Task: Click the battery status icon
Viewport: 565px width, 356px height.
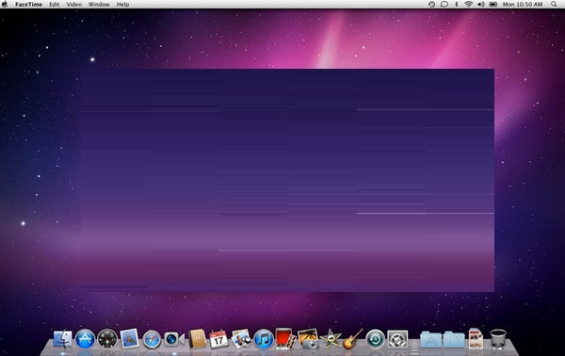Action: coord(493,5)
